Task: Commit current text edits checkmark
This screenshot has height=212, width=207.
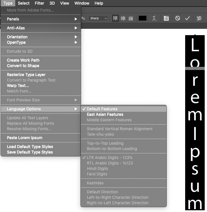Action: (x=187, y=18)
